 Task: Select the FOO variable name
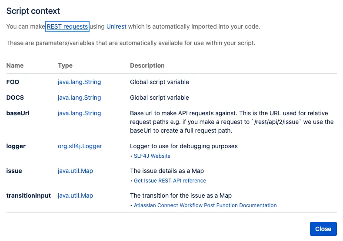click(13, 82)
